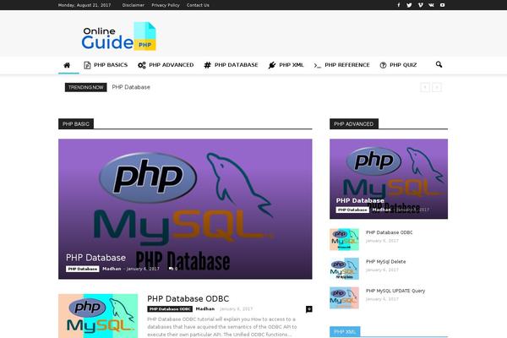Click featured PHP Database title in main section

95,258
